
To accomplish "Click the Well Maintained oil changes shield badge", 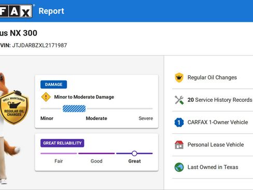I will pyautogui.click(x=14, y=108).
